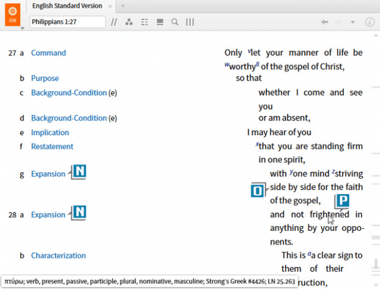
Task: Click the three vertical bars toolbar icon
Action: click(x=190, y=22)
